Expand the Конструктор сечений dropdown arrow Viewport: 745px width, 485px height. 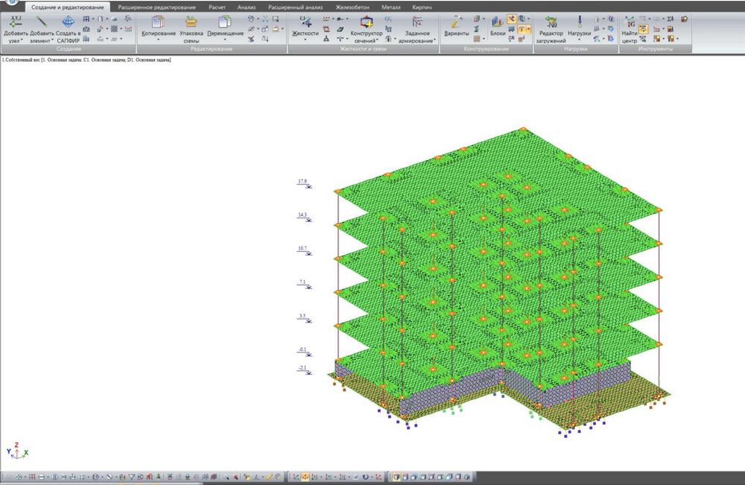point(377,41)
